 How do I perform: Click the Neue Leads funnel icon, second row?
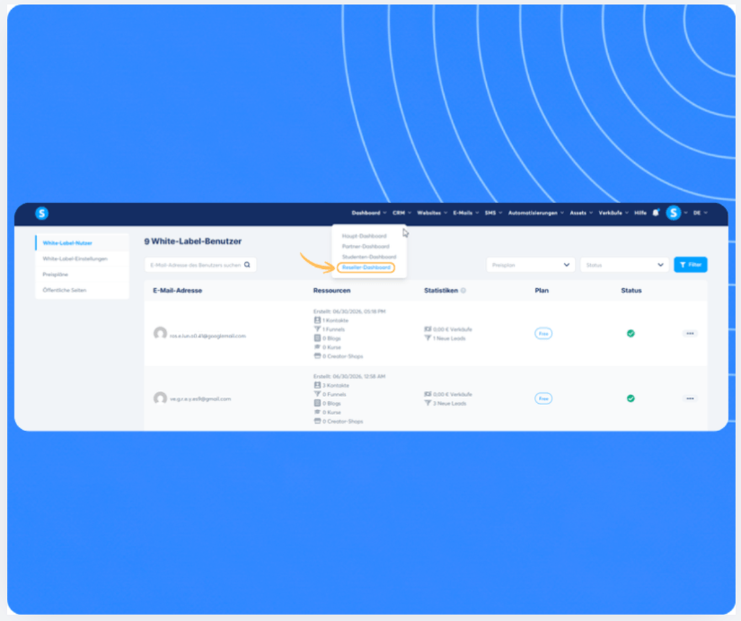(x=428, y=403)
